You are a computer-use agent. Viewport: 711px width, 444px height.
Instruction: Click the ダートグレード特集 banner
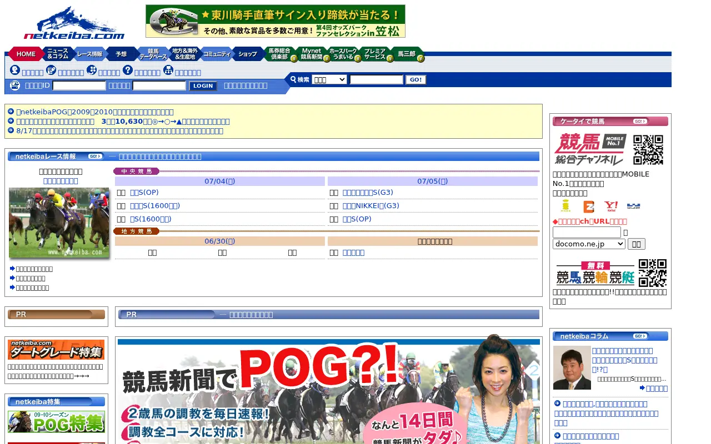(56, 350)
